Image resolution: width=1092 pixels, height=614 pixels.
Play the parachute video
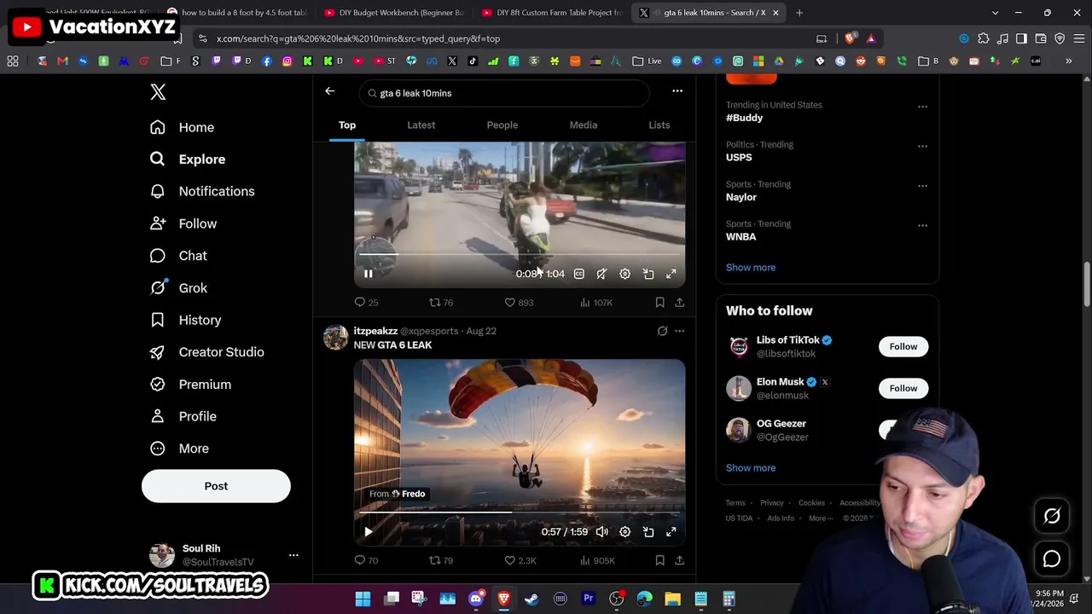[x=369, y=532]
